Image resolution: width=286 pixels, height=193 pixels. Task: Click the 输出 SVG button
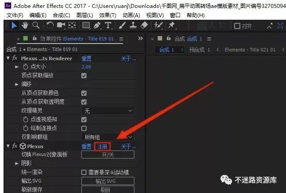(x=108, y=181)
